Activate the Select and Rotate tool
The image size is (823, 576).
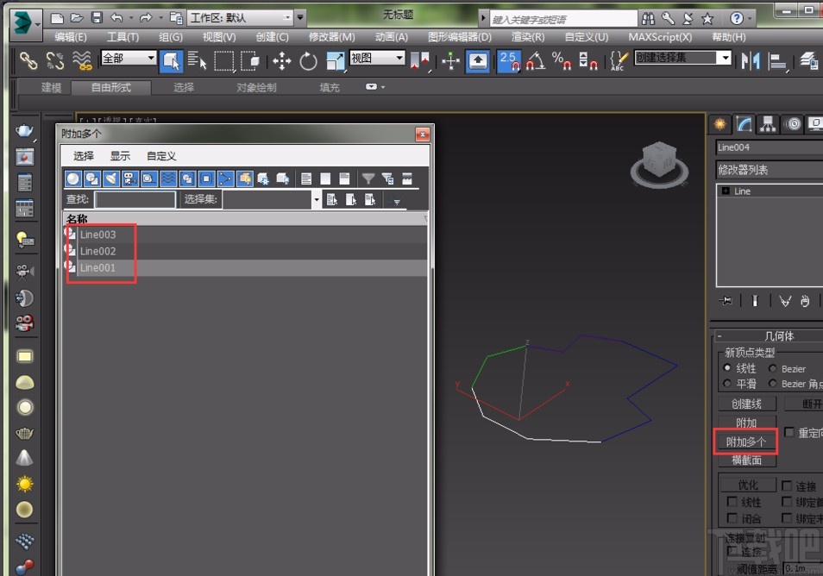[308, 62]
